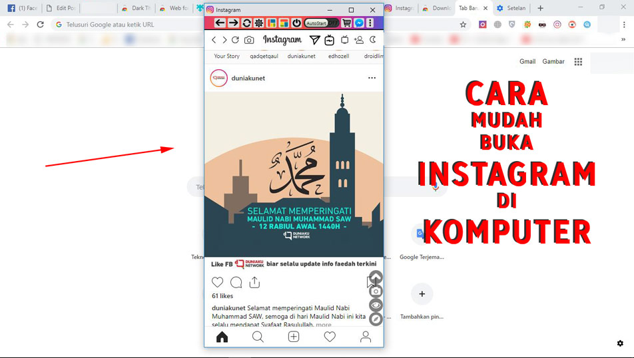Open profile tab at bottom
Screen dimensions: 634x358
pyautogui.click(x=366, y=337)
